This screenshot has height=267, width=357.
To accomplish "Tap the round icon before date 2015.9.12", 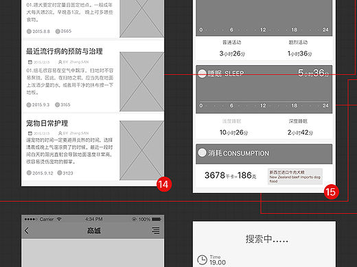I will [x=29, y=173].
